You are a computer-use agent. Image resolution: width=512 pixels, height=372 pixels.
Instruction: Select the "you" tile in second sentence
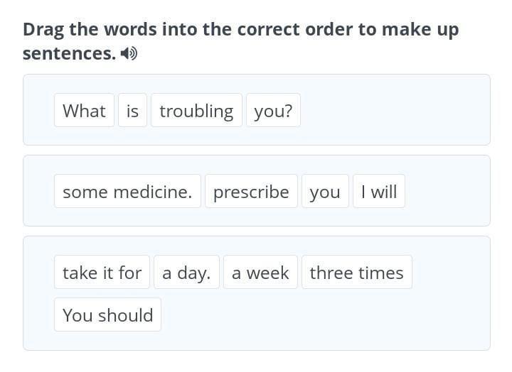pos(325,191)
